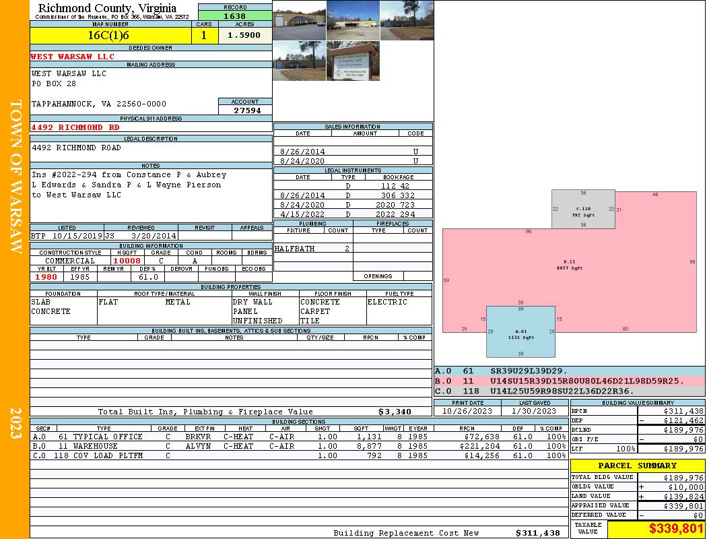This screenshot has width=707, height=539.
Task: Click the print date 10/26/2023
Action: point(467,411)
